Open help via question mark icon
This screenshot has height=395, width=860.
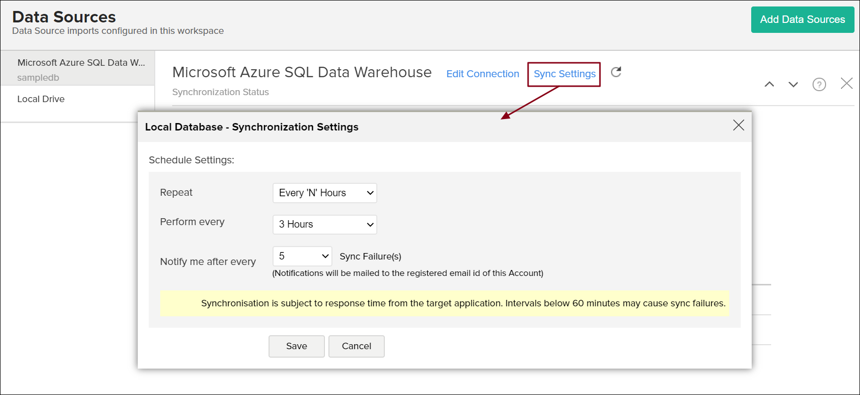point(819,84)
